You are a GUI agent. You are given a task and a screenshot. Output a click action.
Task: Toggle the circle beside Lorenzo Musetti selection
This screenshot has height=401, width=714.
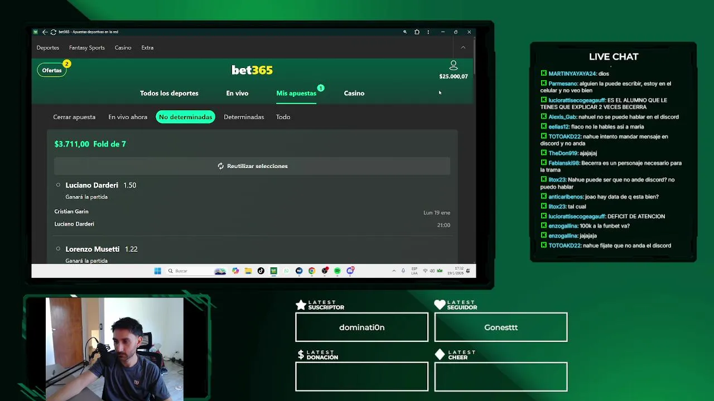[x=58, y=249]
